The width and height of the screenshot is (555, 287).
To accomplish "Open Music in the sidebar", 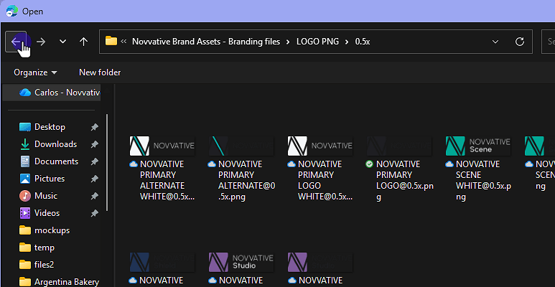I will tap(46, 196).
